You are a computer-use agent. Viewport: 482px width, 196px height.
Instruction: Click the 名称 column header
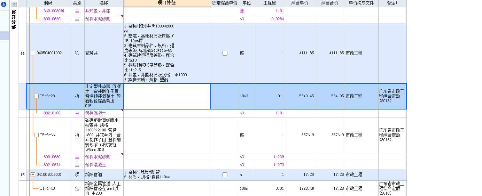pyautogui.click(x=104, y=3)
